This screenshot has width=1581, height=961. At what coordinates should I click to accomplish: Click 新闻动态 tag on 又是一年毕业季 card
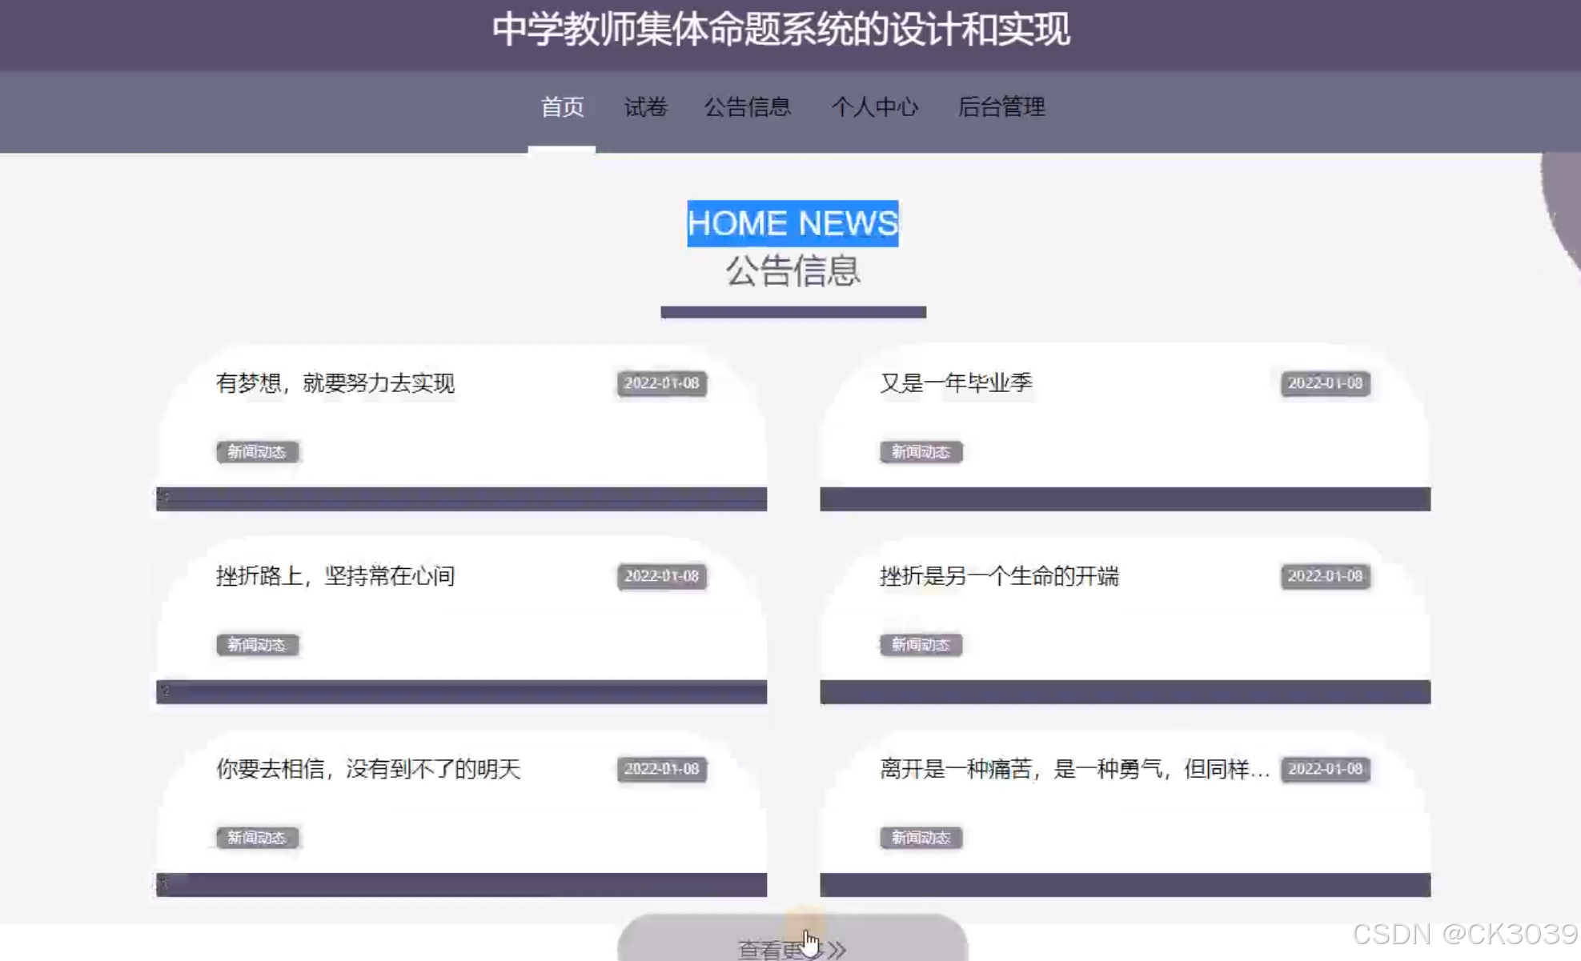(x=921, y=452)
